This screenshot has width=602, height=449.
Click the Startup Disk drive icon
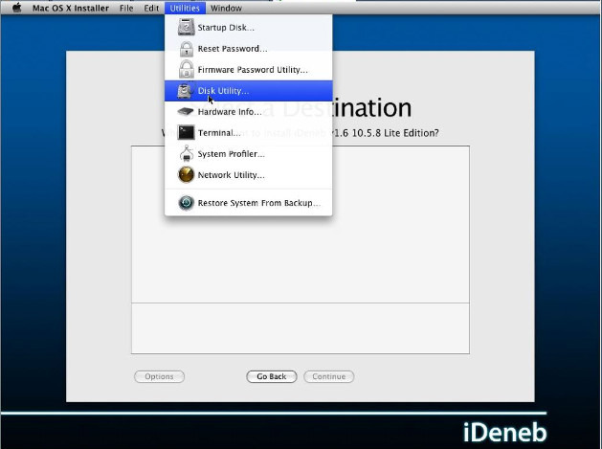click(x=187, y=27)
